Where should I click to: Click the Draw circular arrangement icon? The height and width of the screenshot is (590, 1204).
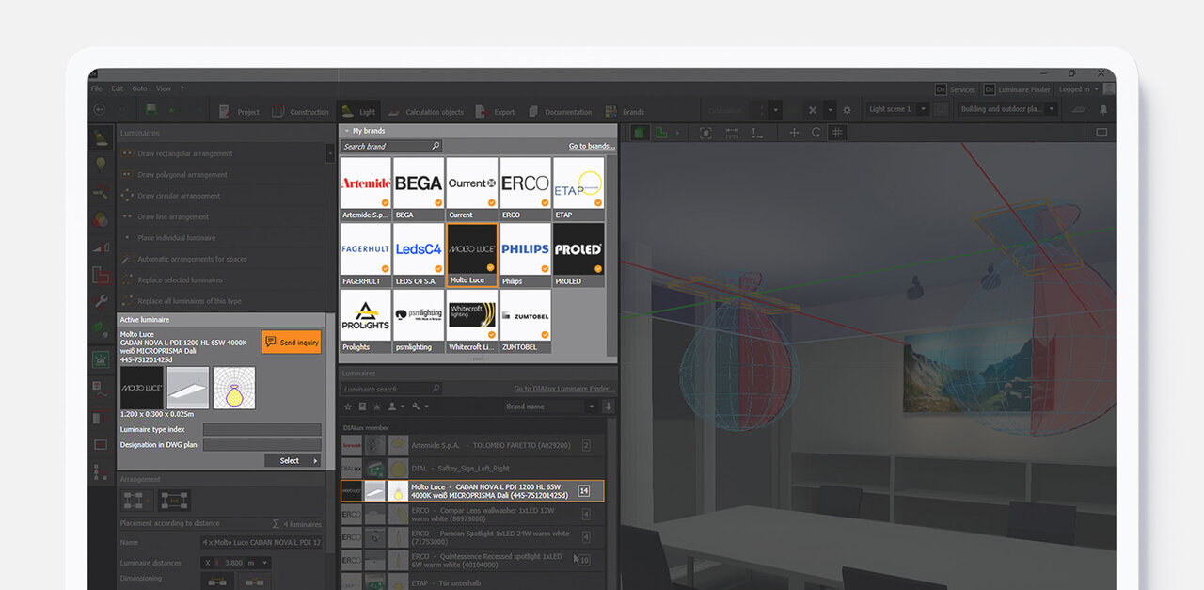(127, 196)
